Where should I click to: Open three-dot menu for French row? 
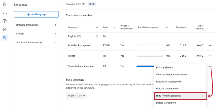[210, 56]
